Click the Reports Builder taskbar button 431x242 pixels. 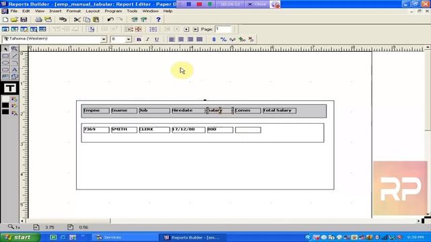193,237
